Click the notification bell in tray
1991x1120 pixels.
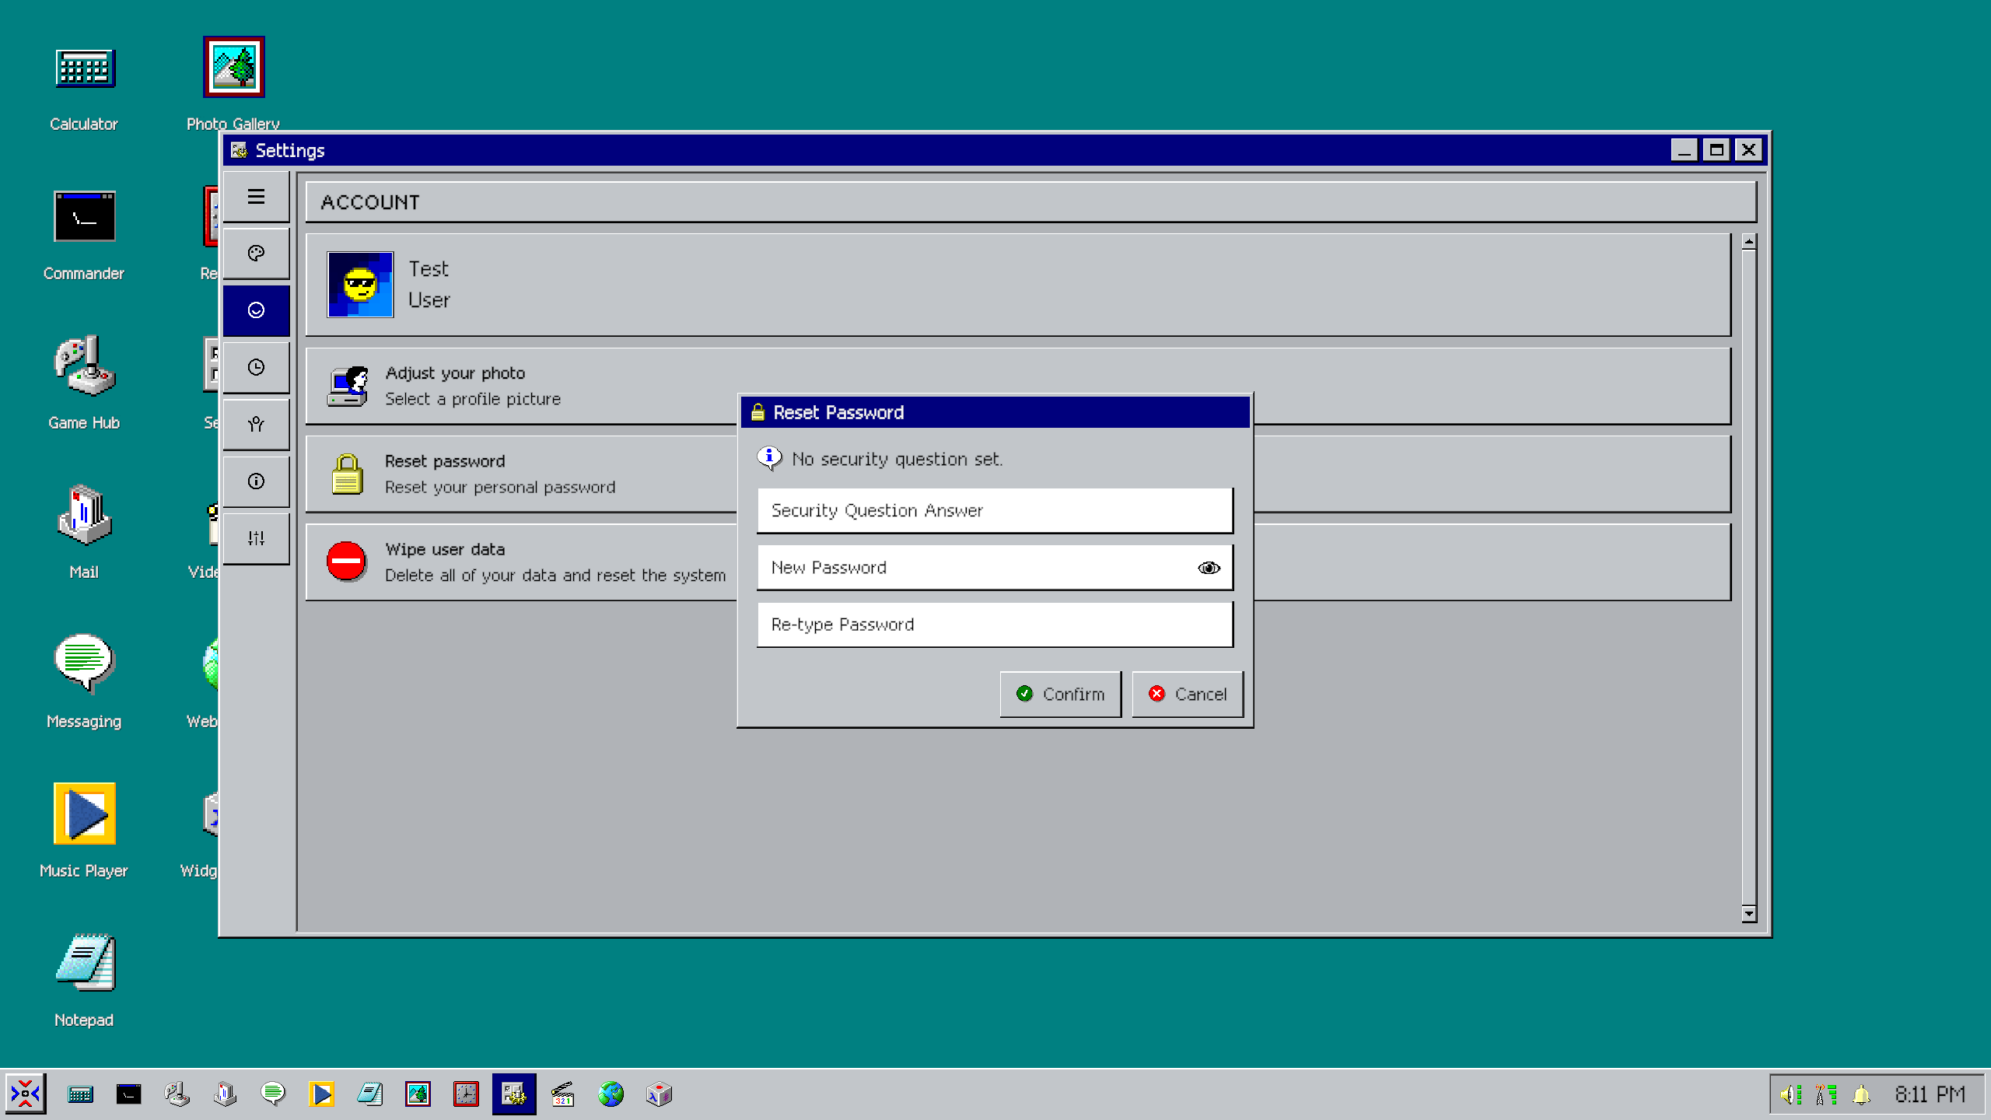1861,1095
